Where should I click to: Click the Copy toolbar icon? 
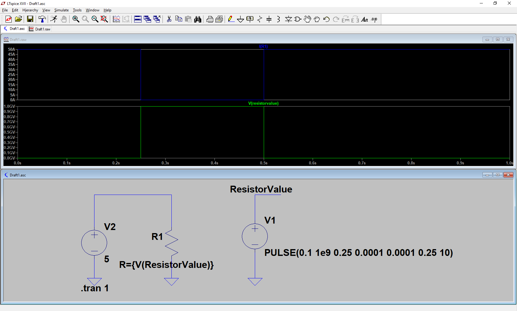click(178, 19)
